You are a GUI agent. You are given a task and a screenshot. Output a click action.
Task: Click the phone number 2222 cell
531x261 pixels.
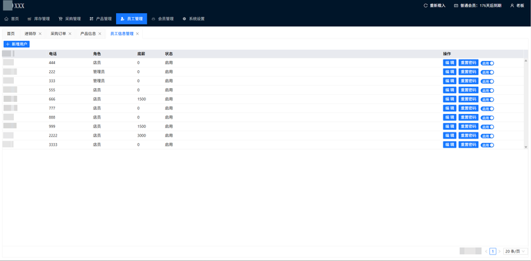click(53, 136)
